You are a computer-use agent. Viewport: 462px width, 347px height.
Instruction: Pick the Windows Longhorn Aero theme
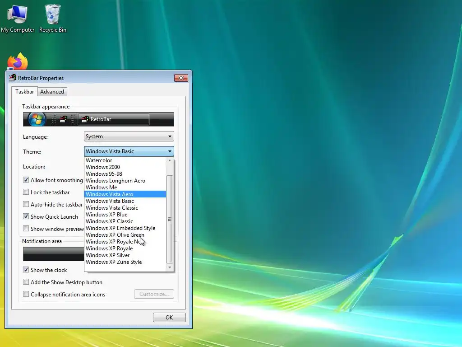125,181
